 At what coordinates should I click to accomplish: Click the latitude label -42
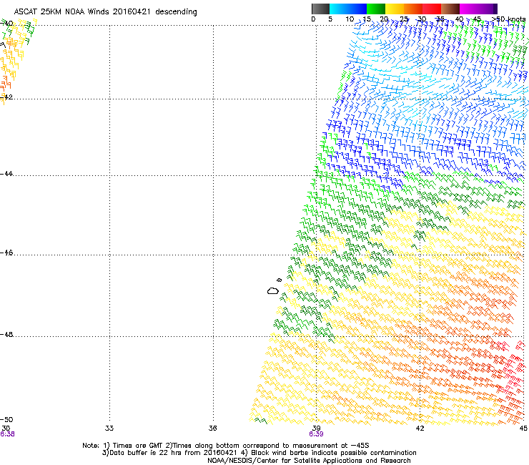pos(6,97)
